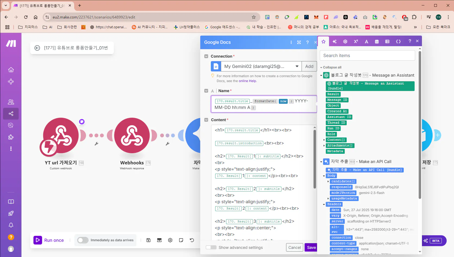Viewport: 454px width, 257px height.
Task: Click Add next to the connection
Action: tap(309, 66)
